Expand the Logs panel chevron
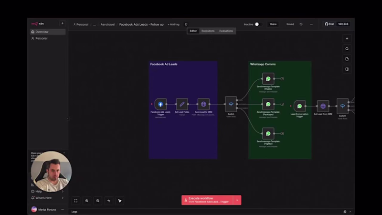 [350, 212]
